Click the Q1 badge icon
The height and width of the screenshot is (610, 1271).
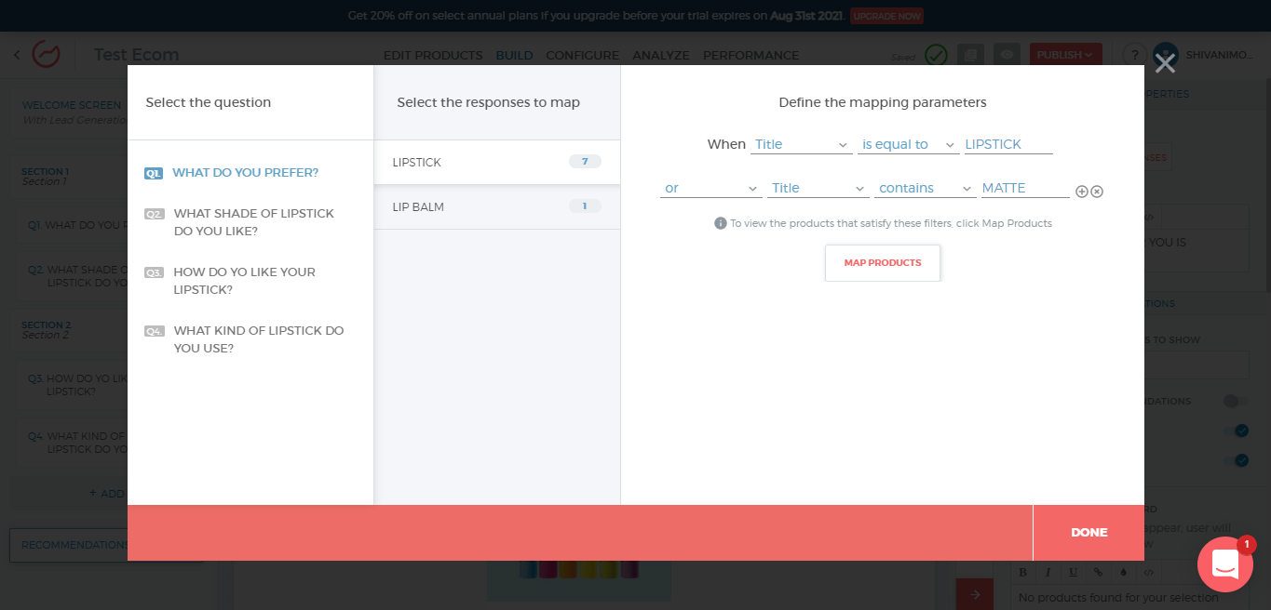[154, 173]
